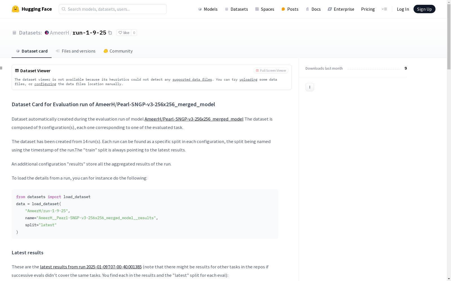Screen dimensions: 451x281
Task: Click the Dataset Viewer table icon
Action: pos(17,71)
